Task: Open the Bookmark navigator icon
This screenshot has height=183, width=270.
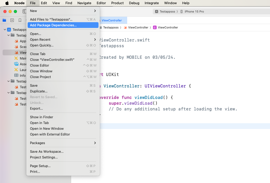Action: pyautogui.click(x=20, y=20)
